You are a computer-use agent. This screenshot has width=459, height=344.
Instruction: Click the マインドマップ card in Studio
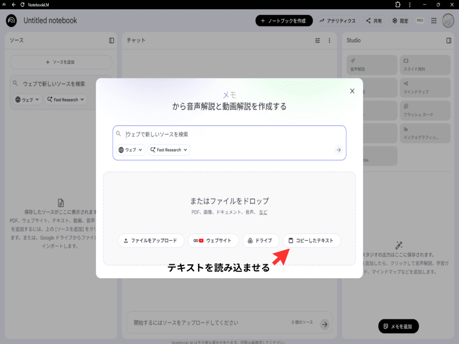[425, 88]
